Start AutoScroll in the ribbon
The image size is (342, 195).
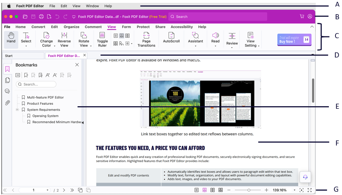(171, 38)
